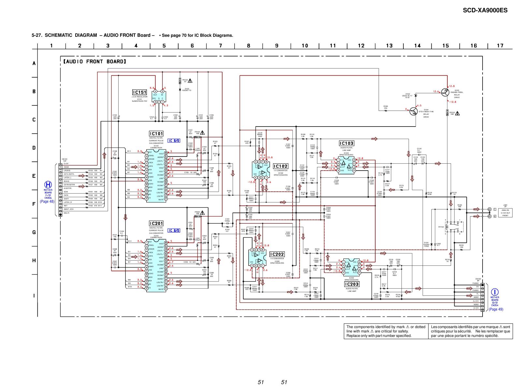Select the CN101 15P connector strip
521x392 pixels.
coord(60,189)
